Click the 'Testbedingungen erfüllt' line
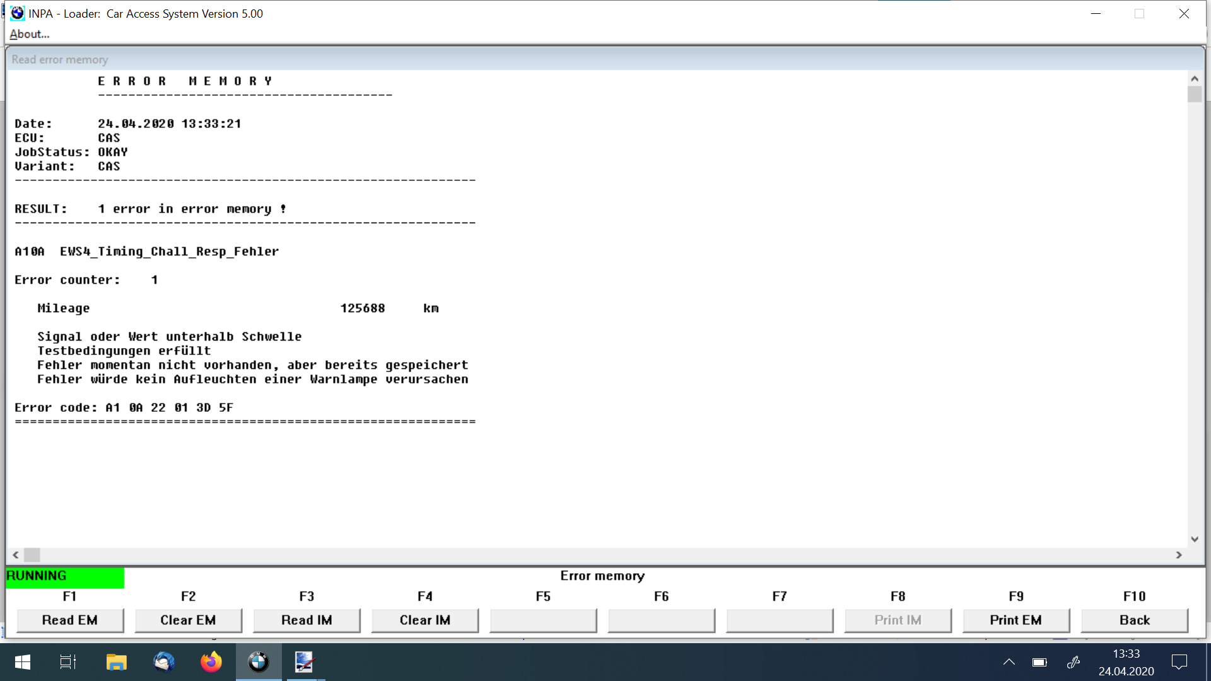 pyautogui.click(x=124, y=351)
